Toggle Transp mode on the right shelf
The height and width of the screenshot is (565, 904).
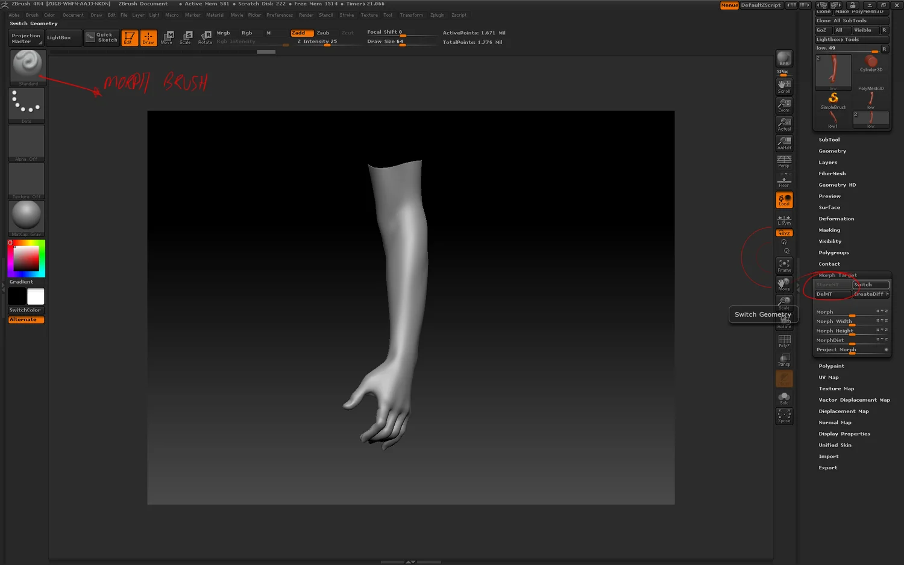tap(783, 358)
